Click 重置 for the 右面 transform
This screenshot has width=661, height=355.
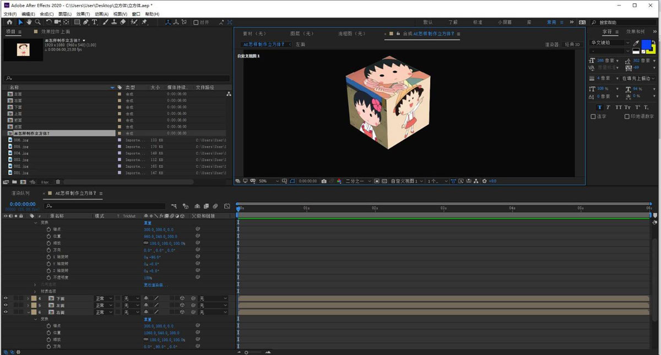148,319
